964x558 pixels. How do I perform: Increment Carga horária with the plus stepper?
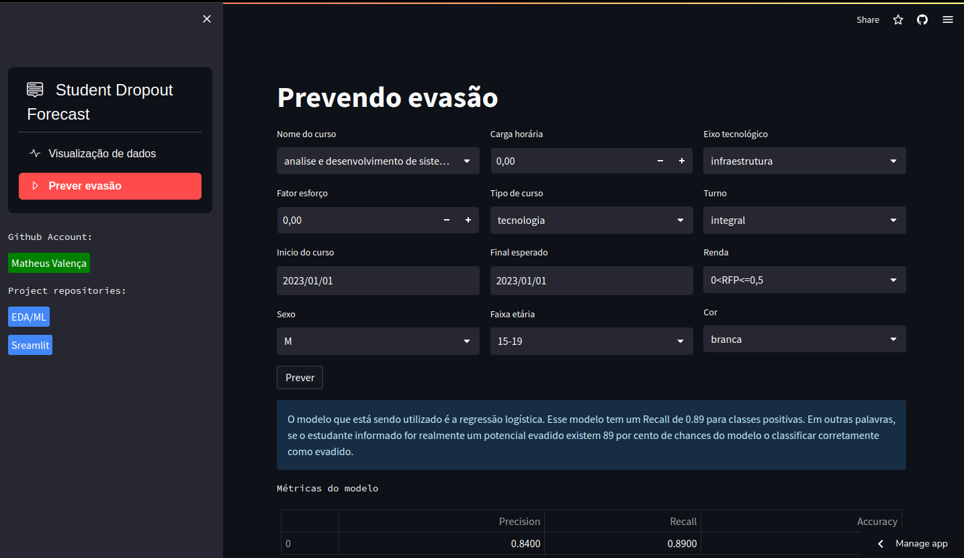coord(681,161)
